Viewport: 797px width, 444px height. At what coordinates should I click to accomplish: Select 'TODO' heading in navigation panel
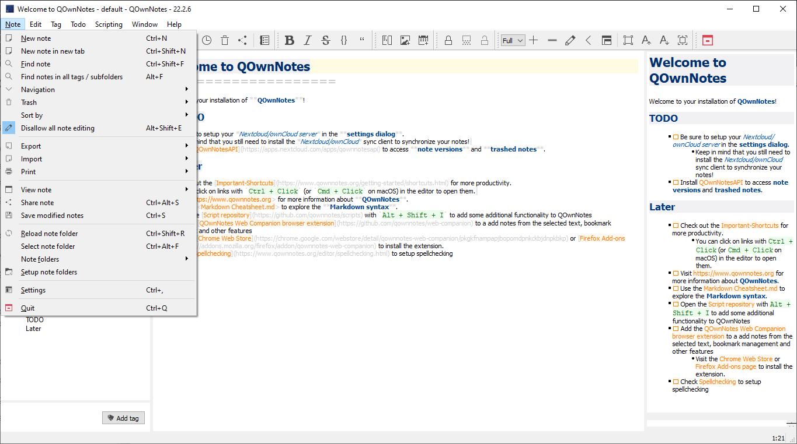34,320
